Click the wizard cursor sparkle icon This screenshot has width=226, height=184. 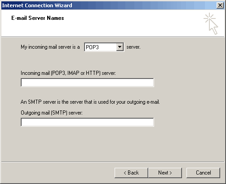(211, 24)
